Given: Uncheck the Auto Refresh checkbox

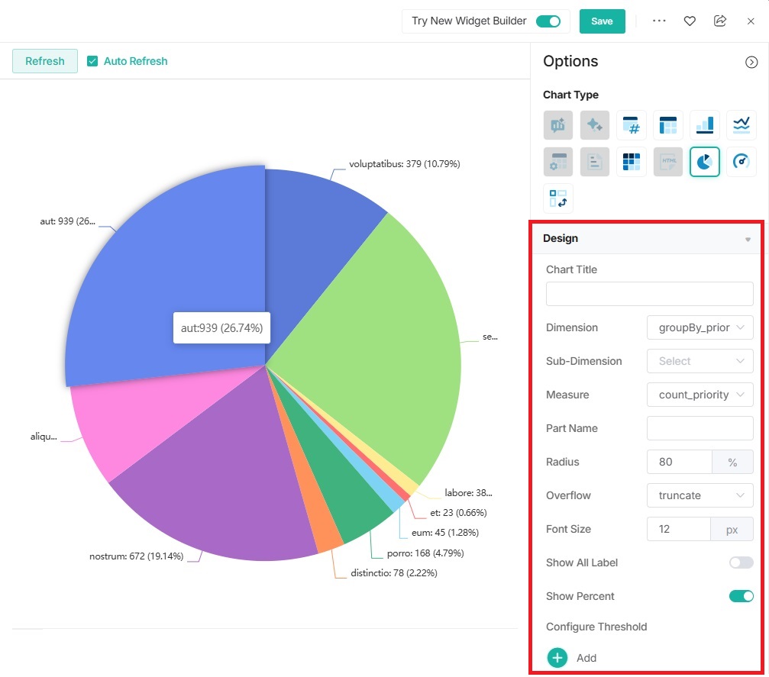Looking at the screenshot, I should pos(92,61).
